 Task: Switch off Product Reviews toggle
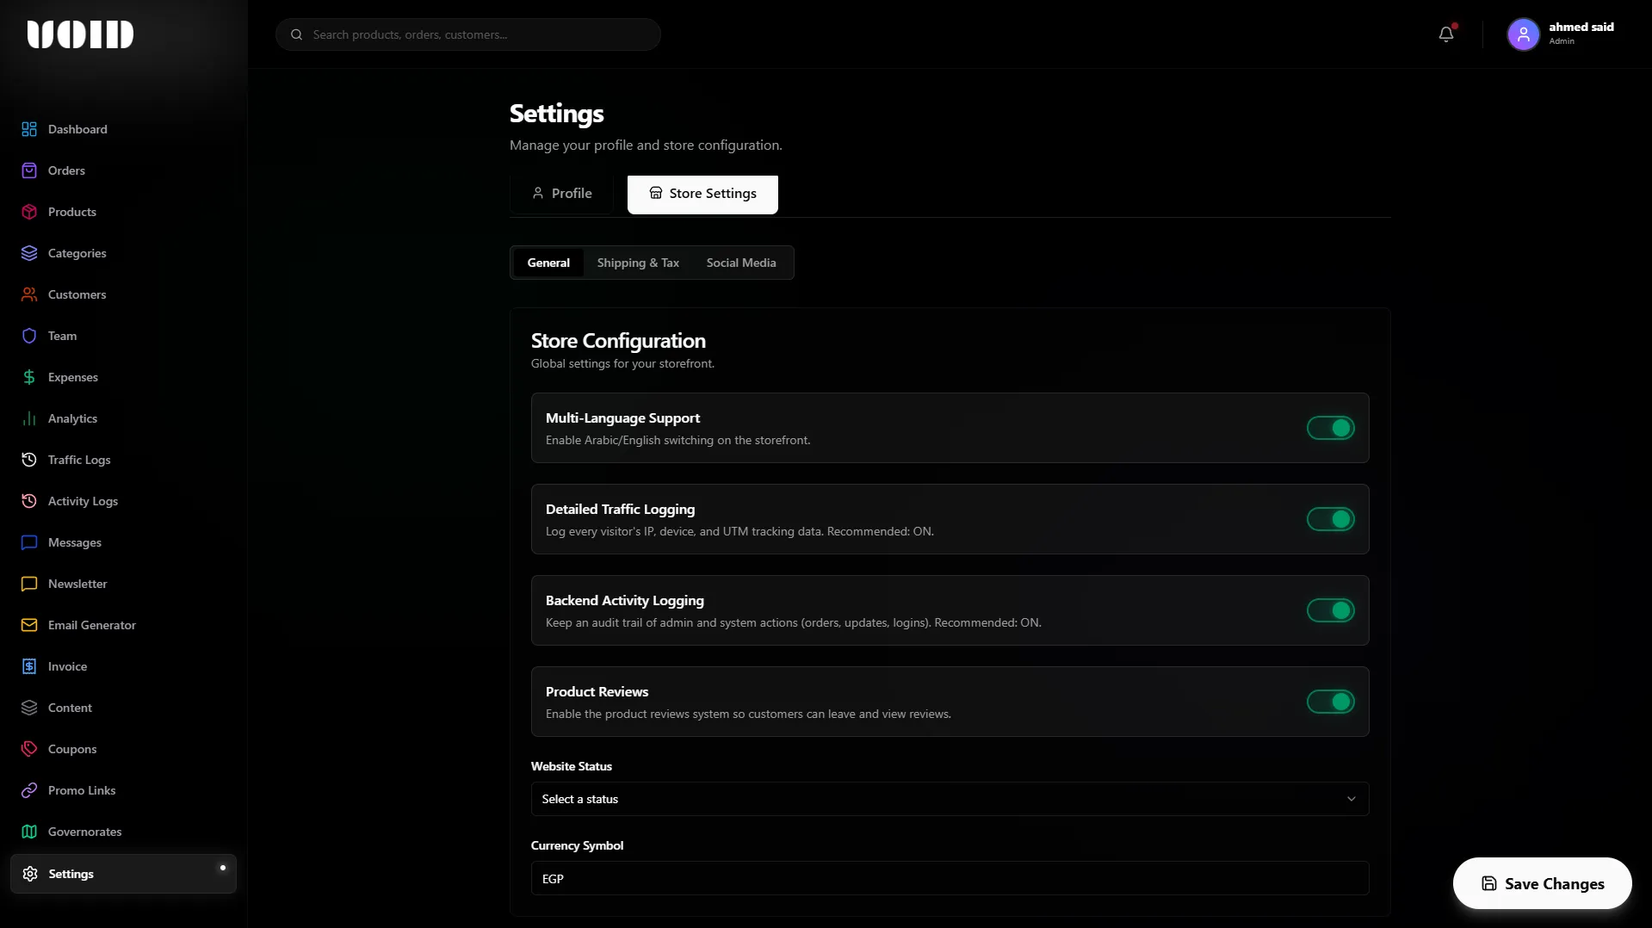click(1330, 702)
